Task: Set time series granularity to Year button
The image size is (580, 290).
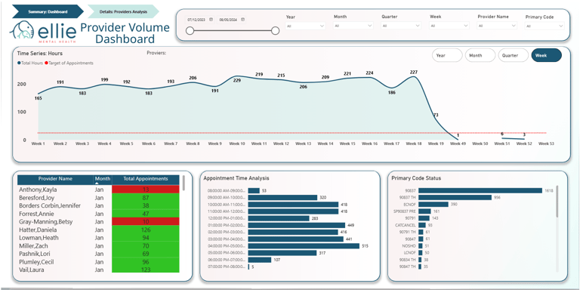Action: tap(447, 55)
